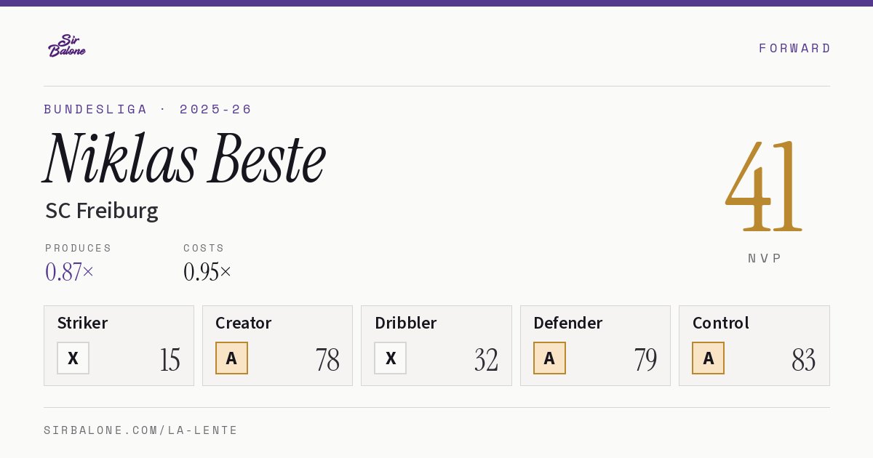This screenshot has height=458, width=873.
Task: Open the Control stat card
Action: [754, 345]
